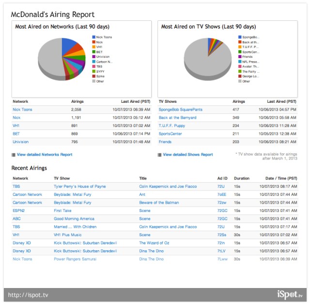The image size is (310, 305).
Task: Open the Nick Toons network link in table
Action: pos(22,110)
